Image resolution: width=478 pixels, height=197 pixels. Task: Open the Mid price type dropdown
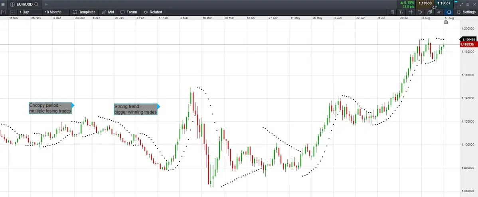click(108, 12)
